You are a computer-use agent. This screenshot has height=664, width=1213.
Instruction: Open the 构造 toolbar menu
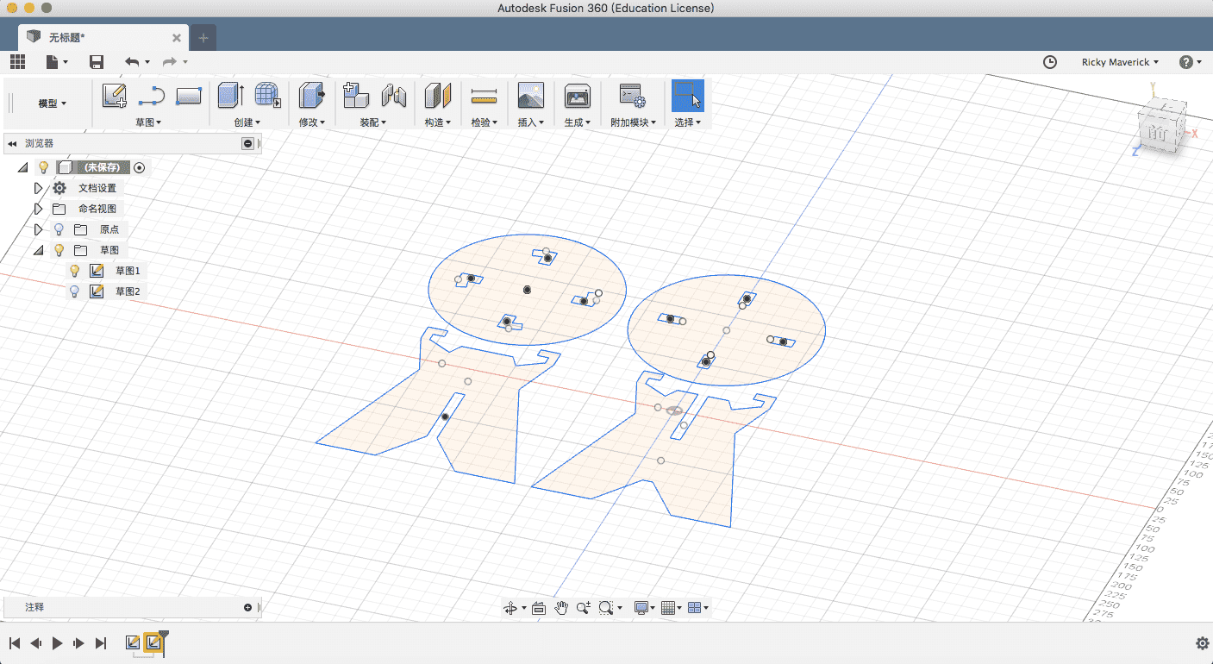tap(438, 122)
